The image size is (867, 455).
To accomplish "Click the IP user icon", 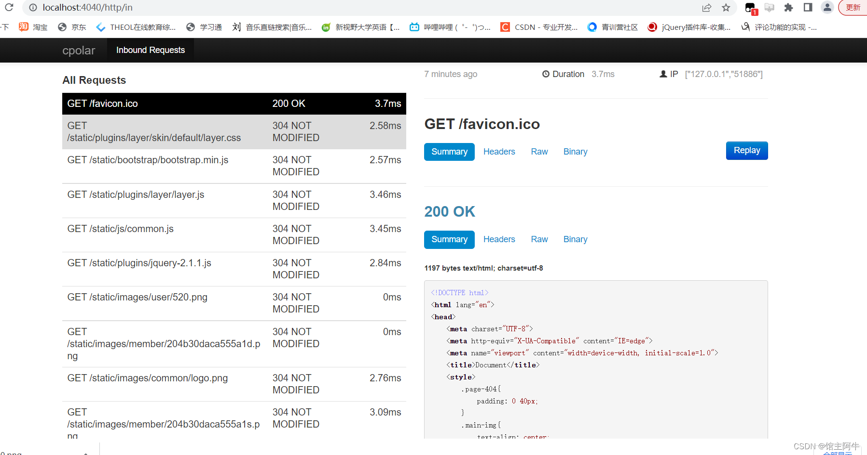I will (x=663, y=74).
